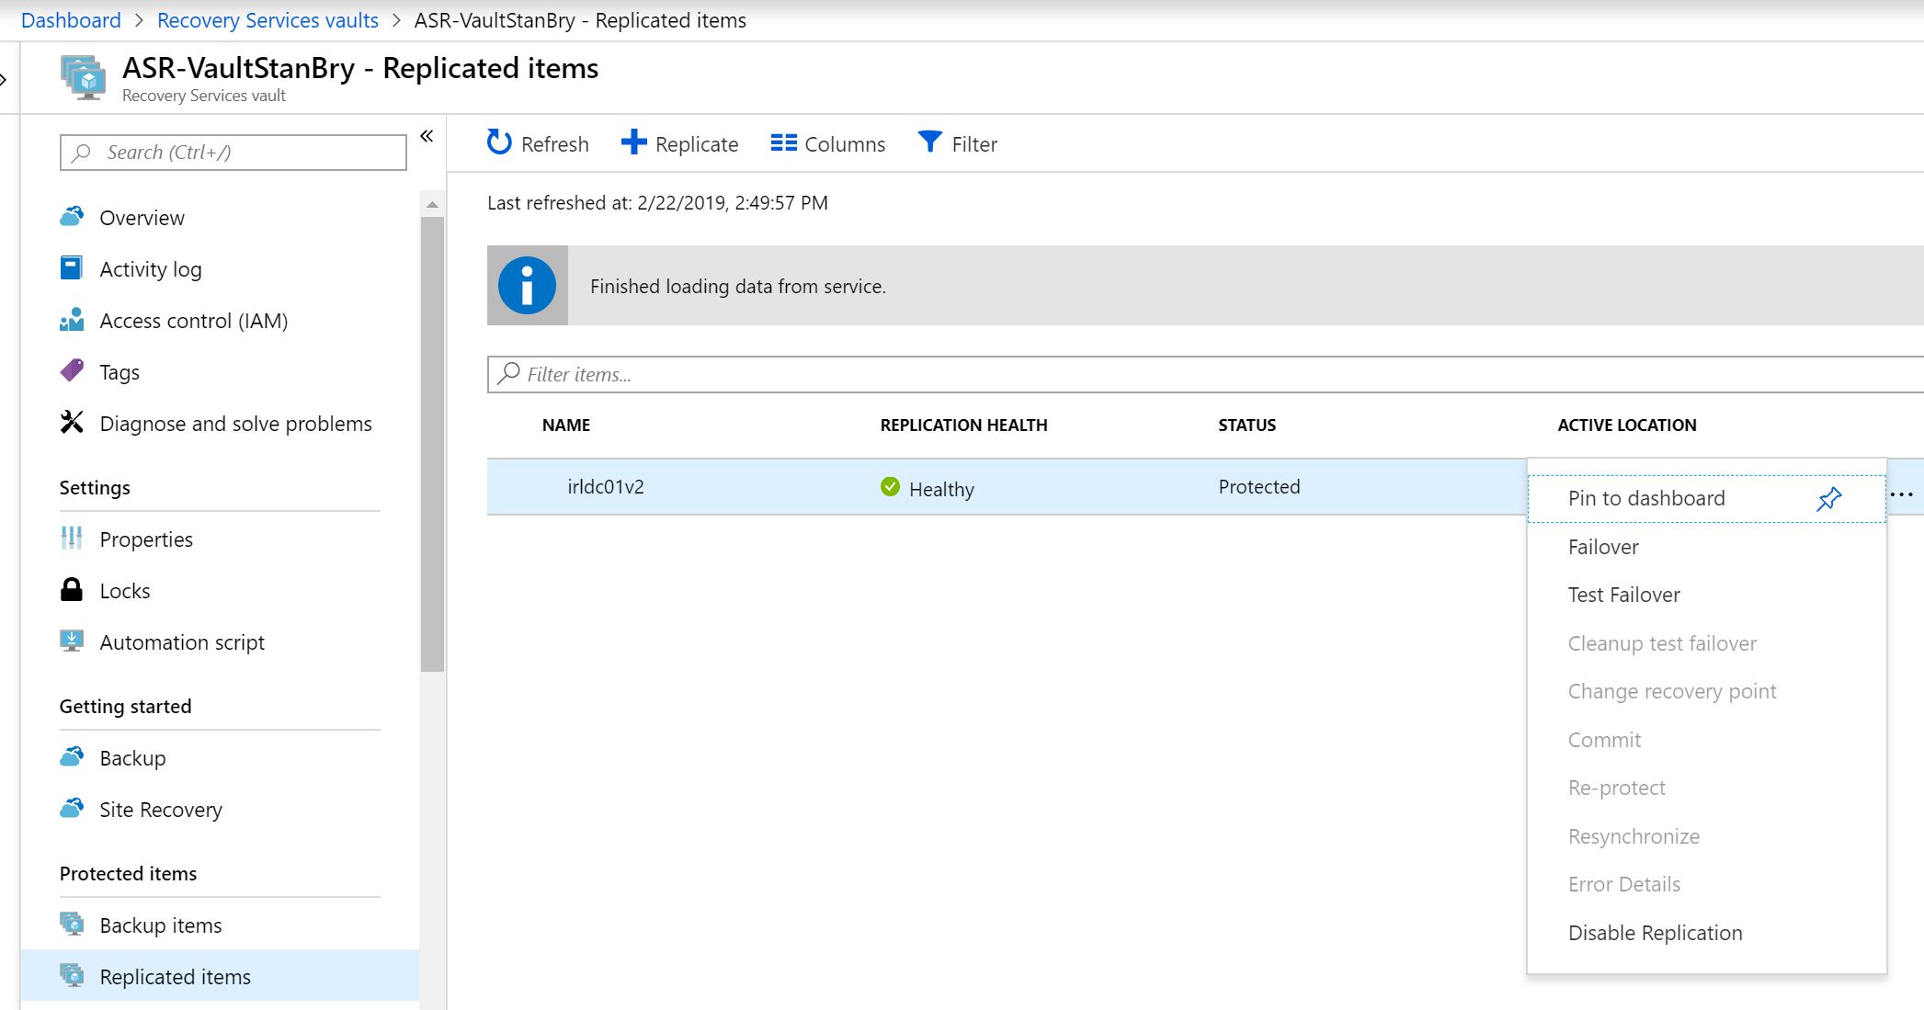Click the Last refreshed timestamp text

click(657, 202)
